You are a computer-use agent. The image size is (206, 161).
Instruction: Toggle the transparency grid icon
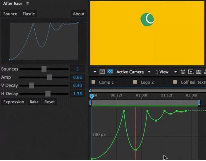tap(110, 72)
